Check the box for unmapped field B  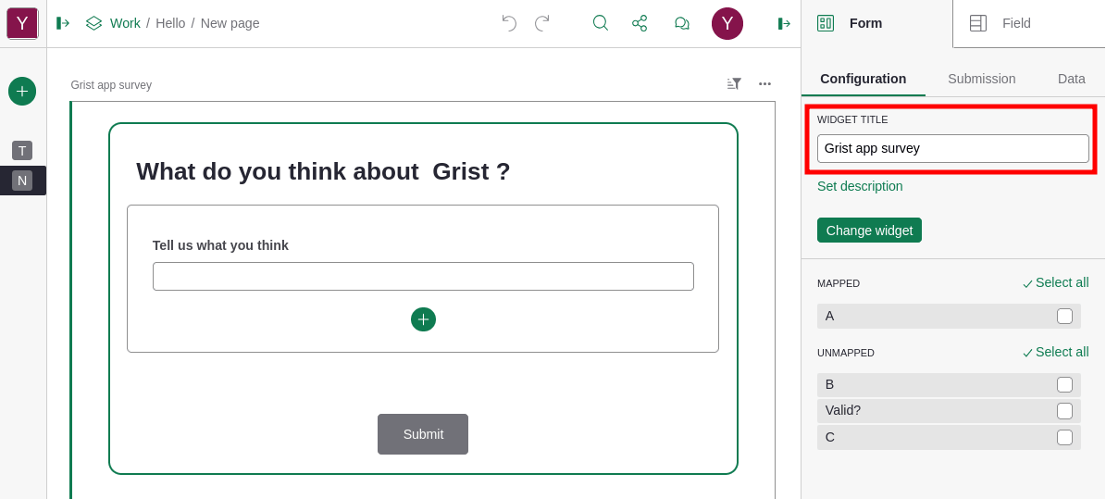click(x=1064, y=384)
